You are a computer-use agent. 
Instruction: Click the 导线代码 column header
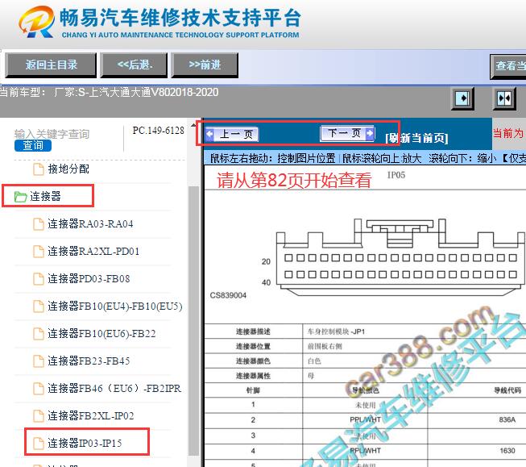tap(507, 390)
